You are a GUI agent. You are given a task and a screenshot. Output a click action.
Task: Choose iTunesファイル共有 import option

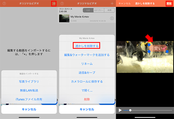29,99
